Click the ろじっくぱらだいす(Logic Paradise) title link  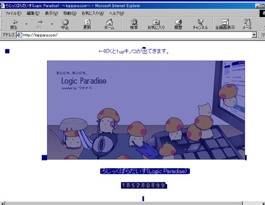coord(145,171)
